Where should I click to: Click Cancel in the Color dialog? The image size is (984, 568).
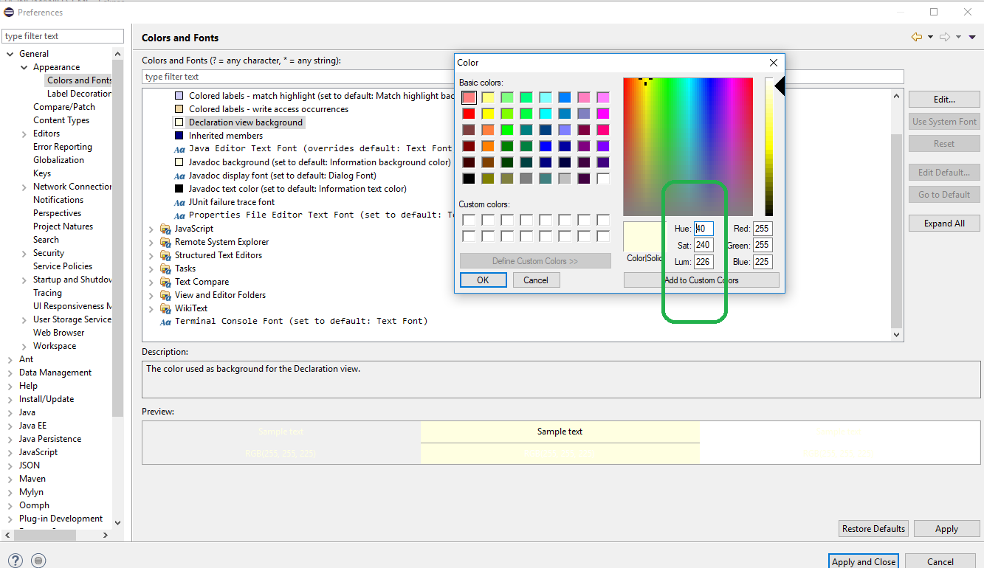coord(536,280)
